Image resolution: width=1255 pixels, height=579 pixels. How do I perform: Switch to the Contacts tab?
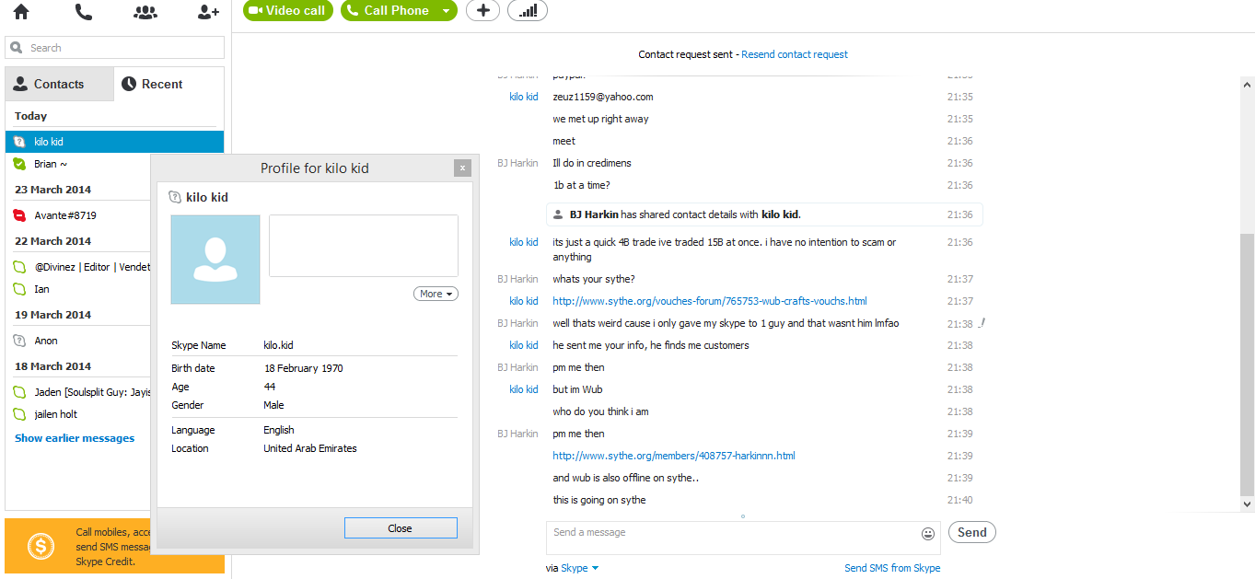pos(59,84)
